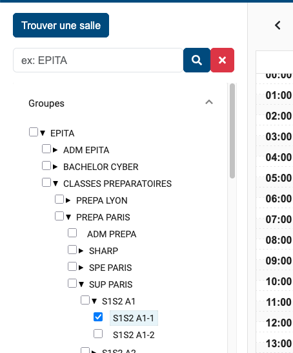Expand the SHARP node arrow
The height and width of the screenshot is (353, 293).
point(81,251)
